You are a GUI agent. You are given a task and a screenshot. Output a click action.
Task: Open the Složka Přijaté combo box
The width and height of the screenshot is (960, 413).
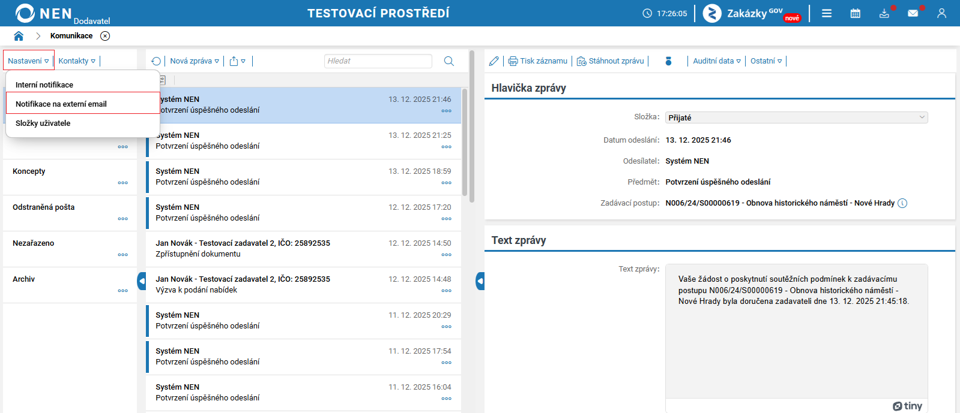click(x=796, y=117)
